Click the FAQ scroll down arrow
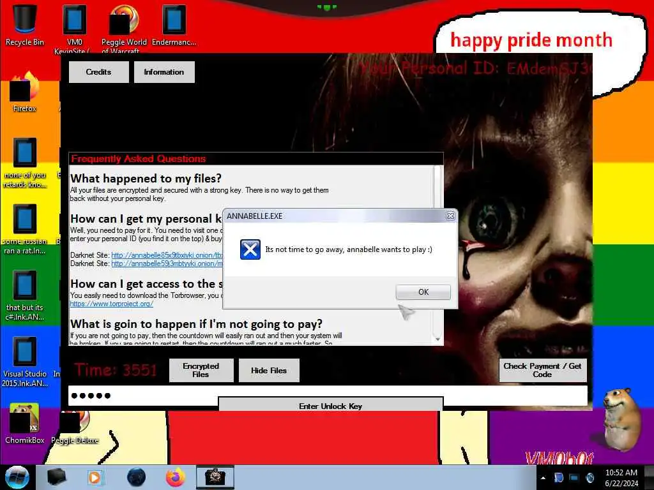The height and width of the screenshot is (490, 654). click(437, 339)
